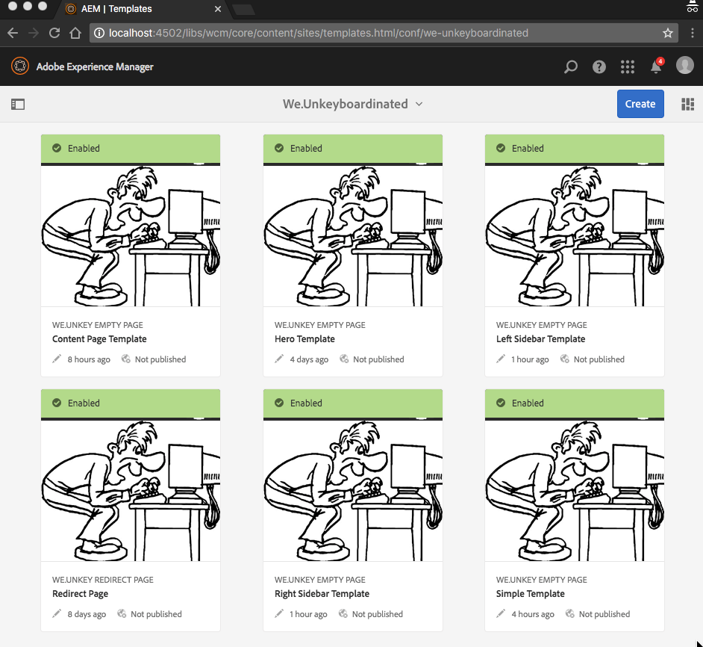Bookmark the page with the star icon
The image size is (703, 647).
click(x=668, y=33)
